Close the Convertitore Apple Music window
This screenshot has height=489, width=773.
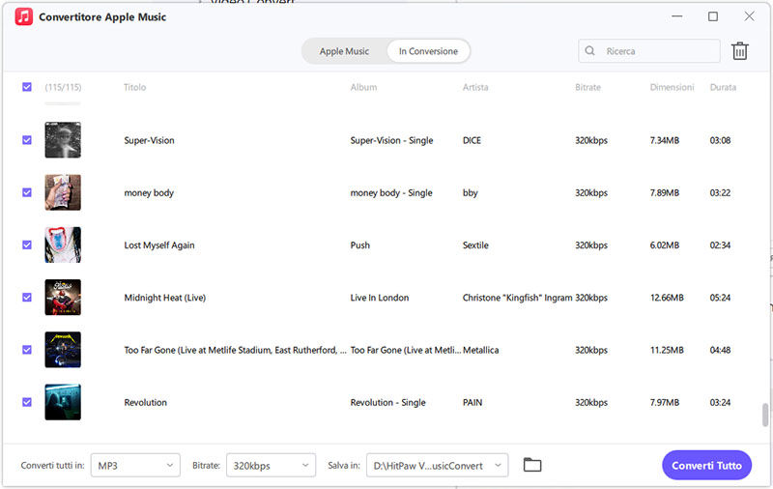(x=749, y=16)
